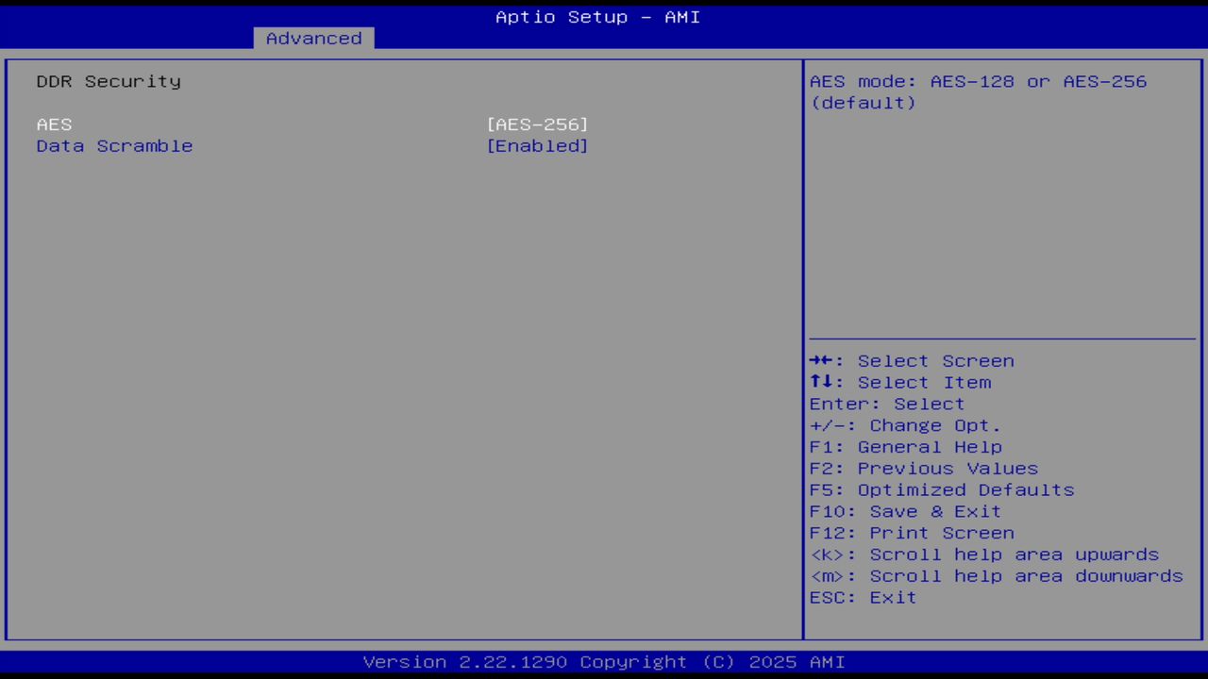Click the Aptio Setup title bar
The image size is (1208, 679).
tap(597, 16)
